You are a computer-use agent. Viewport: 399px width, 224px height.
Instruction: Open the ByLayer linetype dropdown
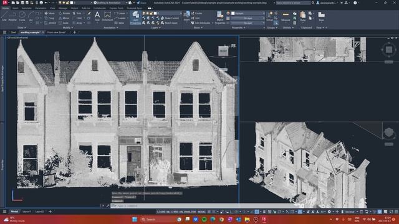[x=248, y=23]
